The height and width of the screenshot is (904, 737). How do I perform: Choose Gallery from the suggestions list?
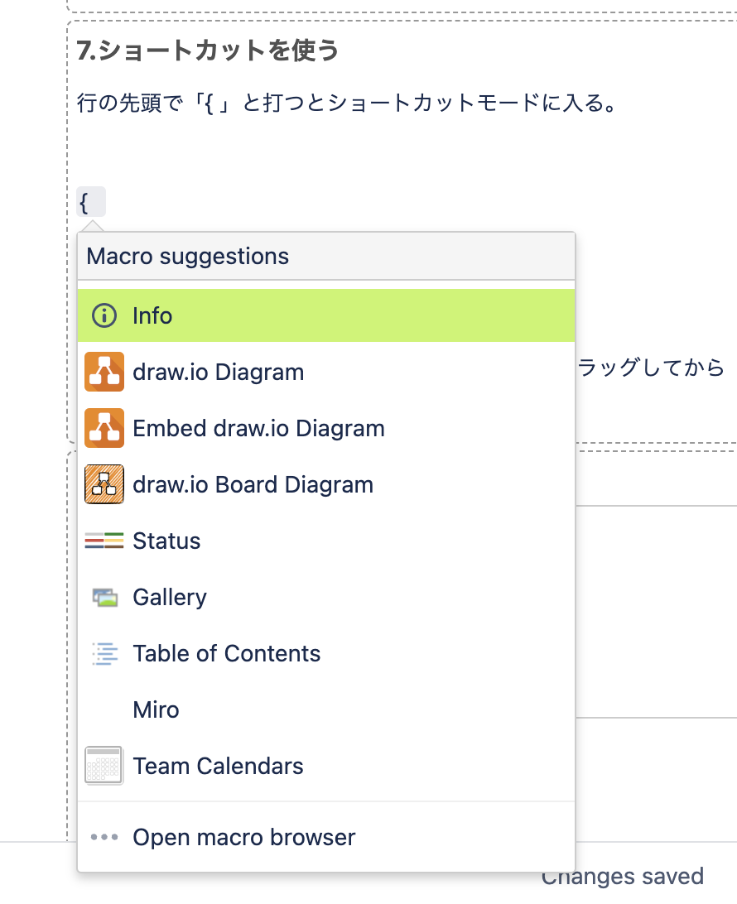pos(326,598)
